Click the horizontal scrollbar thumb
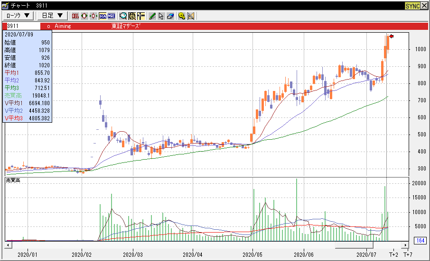Image resolution: width=430 pixels, height=261 pixels. (x=354, y=245)
